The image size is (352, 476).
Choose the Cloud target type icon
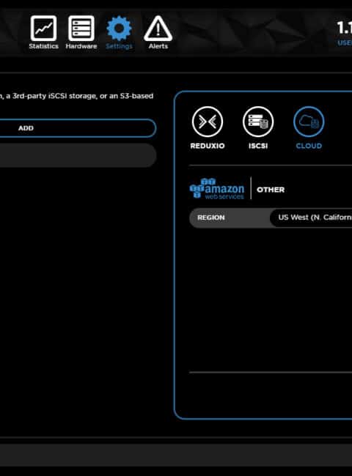click(309, 122)
